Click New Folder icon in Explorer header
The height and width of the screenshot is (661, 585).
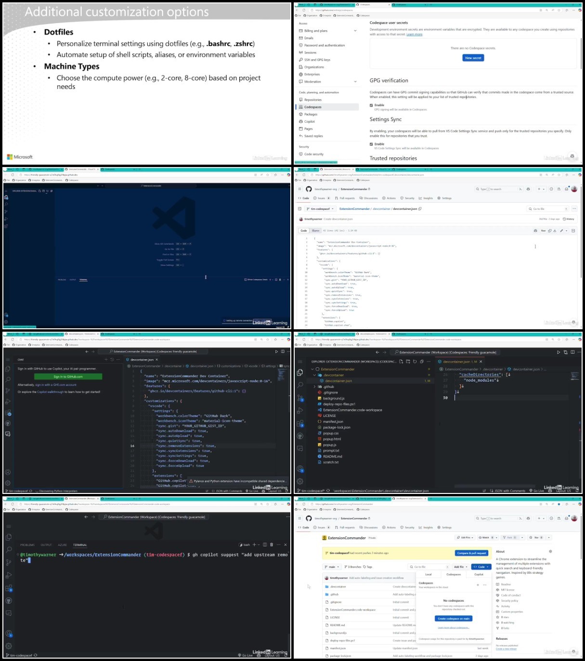coord(408,361)
